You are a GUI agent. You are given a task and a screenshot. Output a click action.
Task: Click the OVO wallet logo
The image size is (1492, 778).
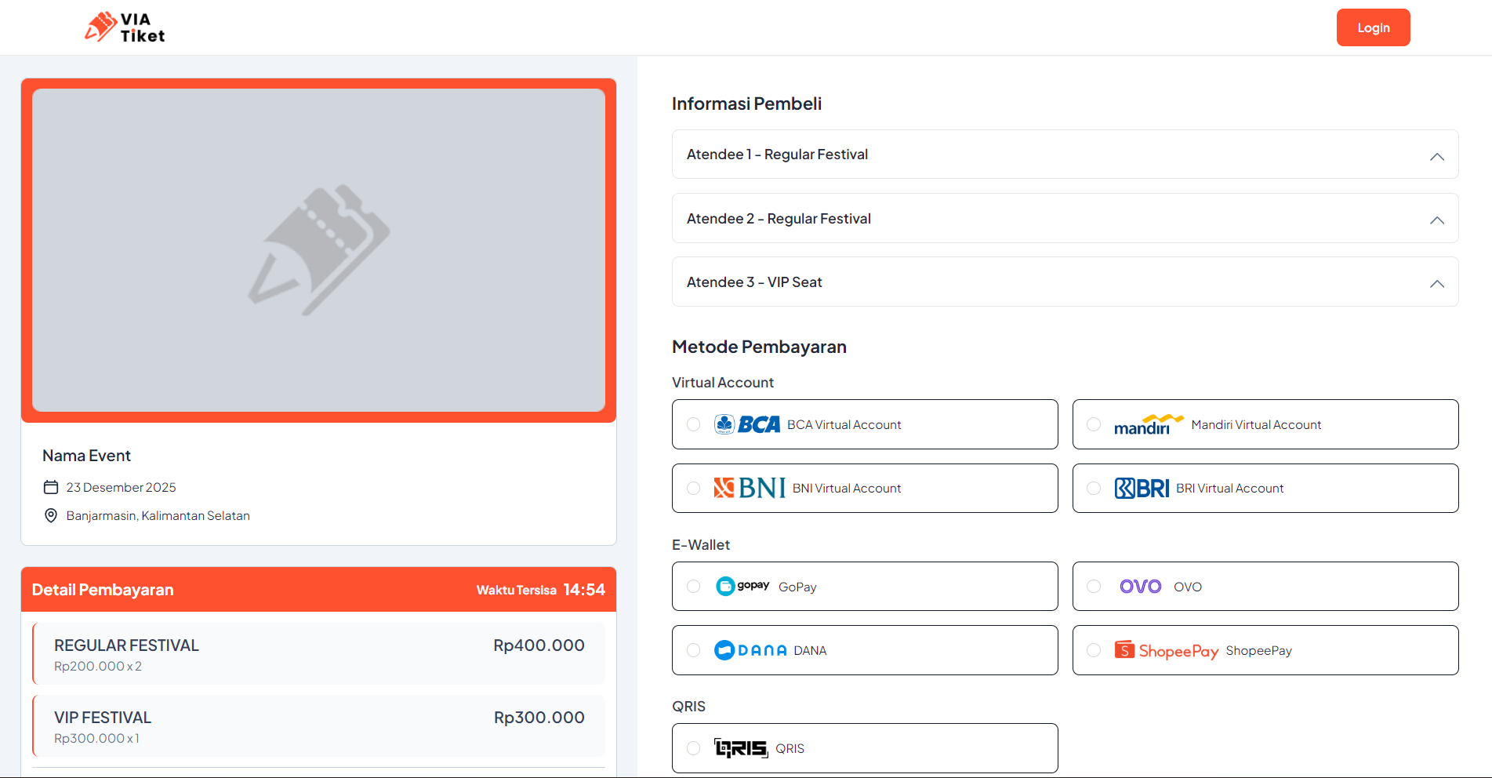point(1140,587)
